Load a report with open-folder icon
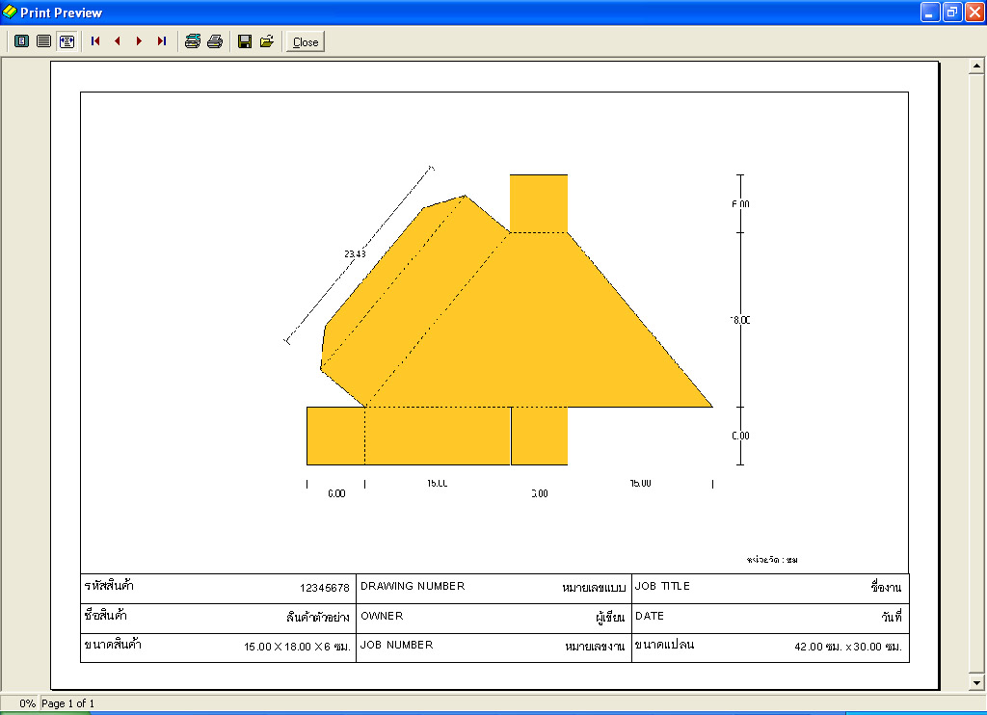The image size is (987, 715). point(267,41)
